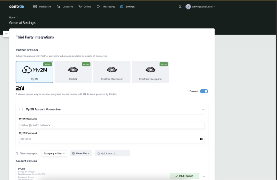Viewport: 277px width, 180px height.
Task: Open the sidebar hamburger menu
Action: click(x=6, y=34)
